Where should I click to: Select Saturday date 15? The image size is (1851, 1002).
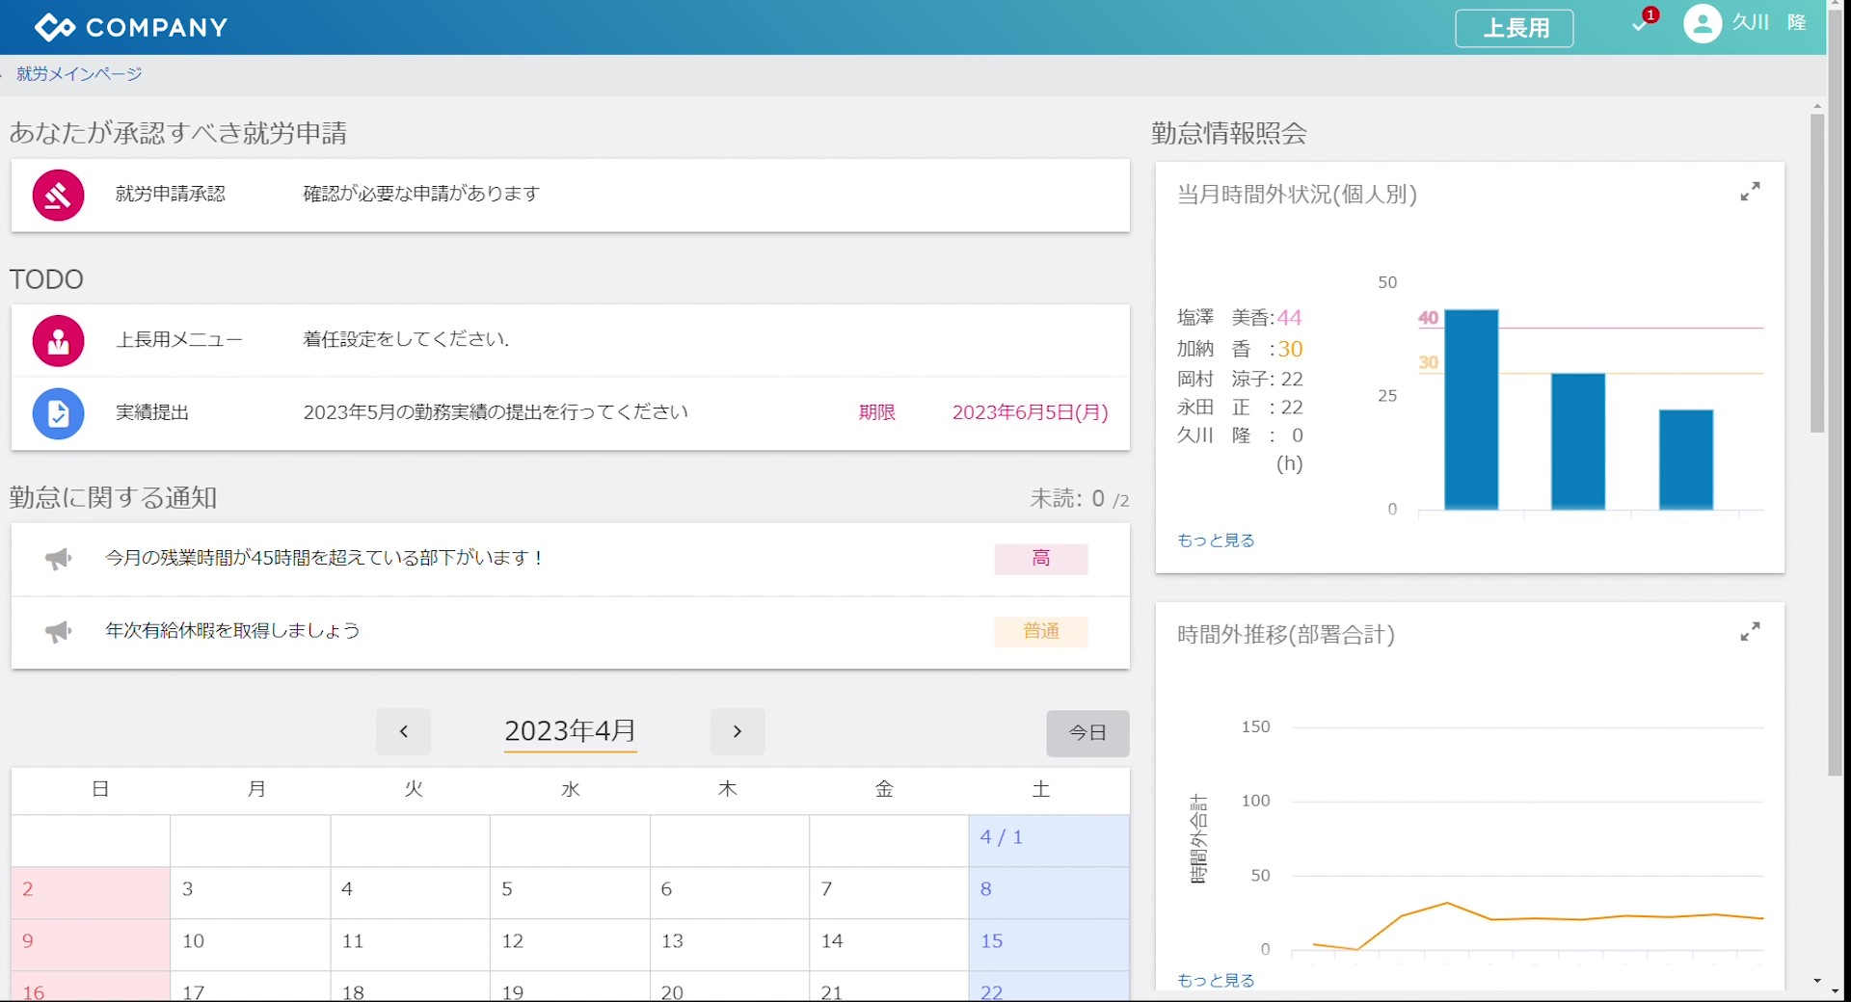(x=1049, y=945)
